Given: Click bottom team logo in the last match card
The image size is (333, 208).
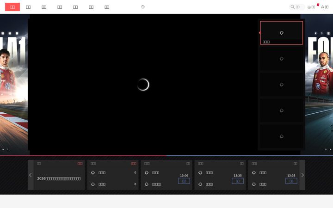Looking at the screenshot, I should click(x=254, y=184).
